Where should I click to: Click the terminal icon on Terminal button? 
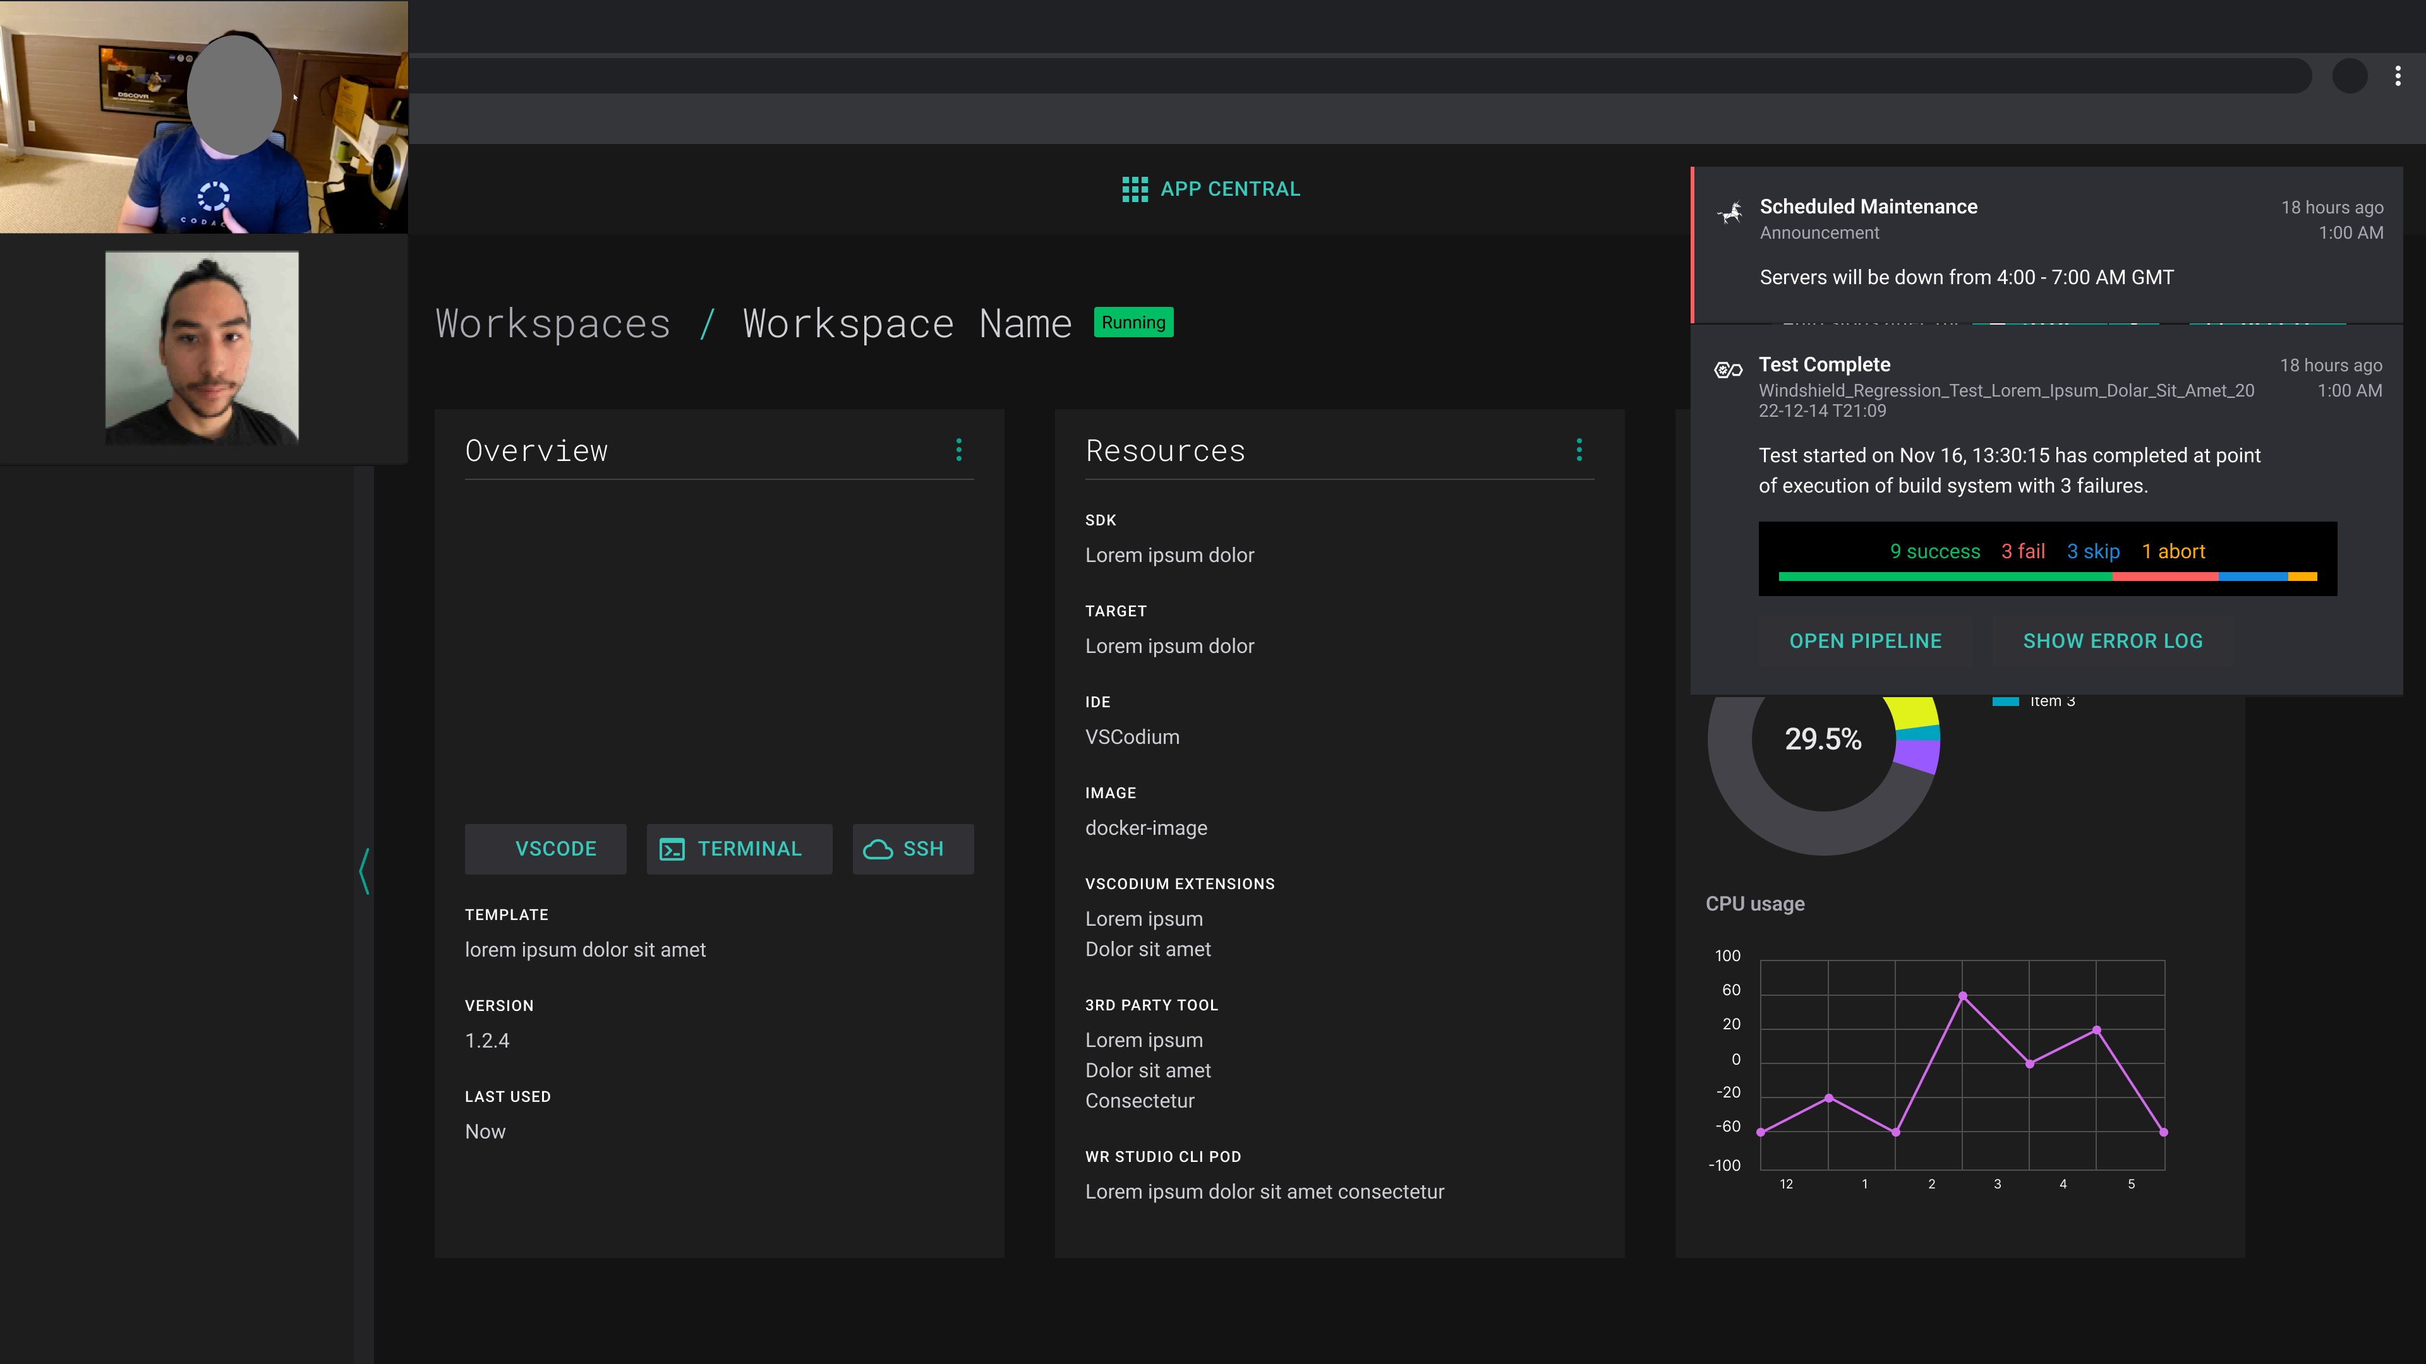coord(672,849)
